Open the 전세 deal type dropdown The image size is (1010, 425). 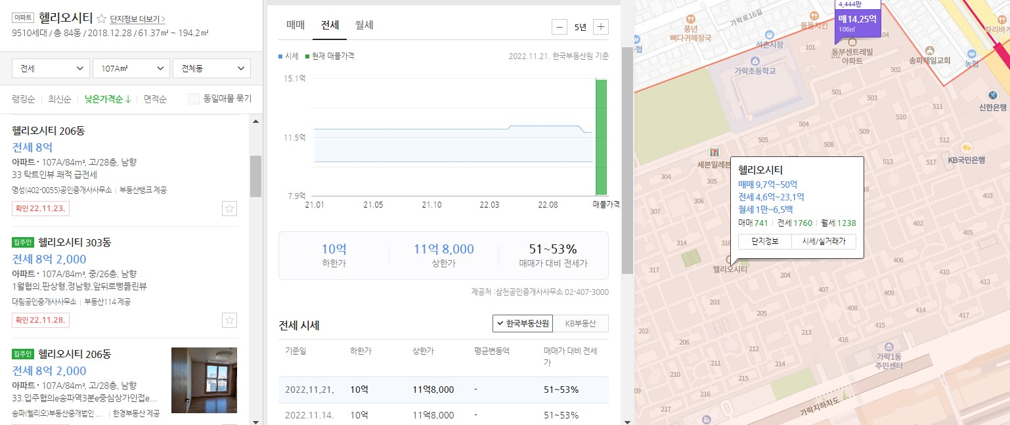[51, 68]
